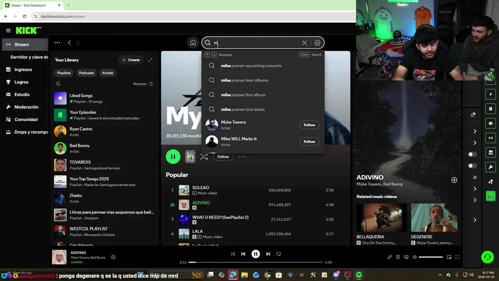
Task: Follow Mike WiLL Made-It in the suggestions
Action: pyautogui.click(x=309, y=142)
